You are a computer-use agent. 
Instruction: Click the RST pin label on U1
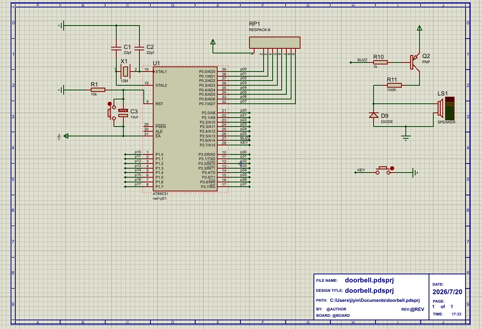click(x=159, y=104)
